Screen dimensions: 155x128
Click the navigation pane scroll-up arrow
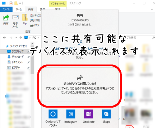(32, 44)
